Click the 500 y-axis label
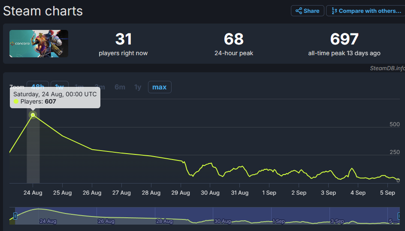405x231 pixels. pyautogui.click(x=395, y=124)
